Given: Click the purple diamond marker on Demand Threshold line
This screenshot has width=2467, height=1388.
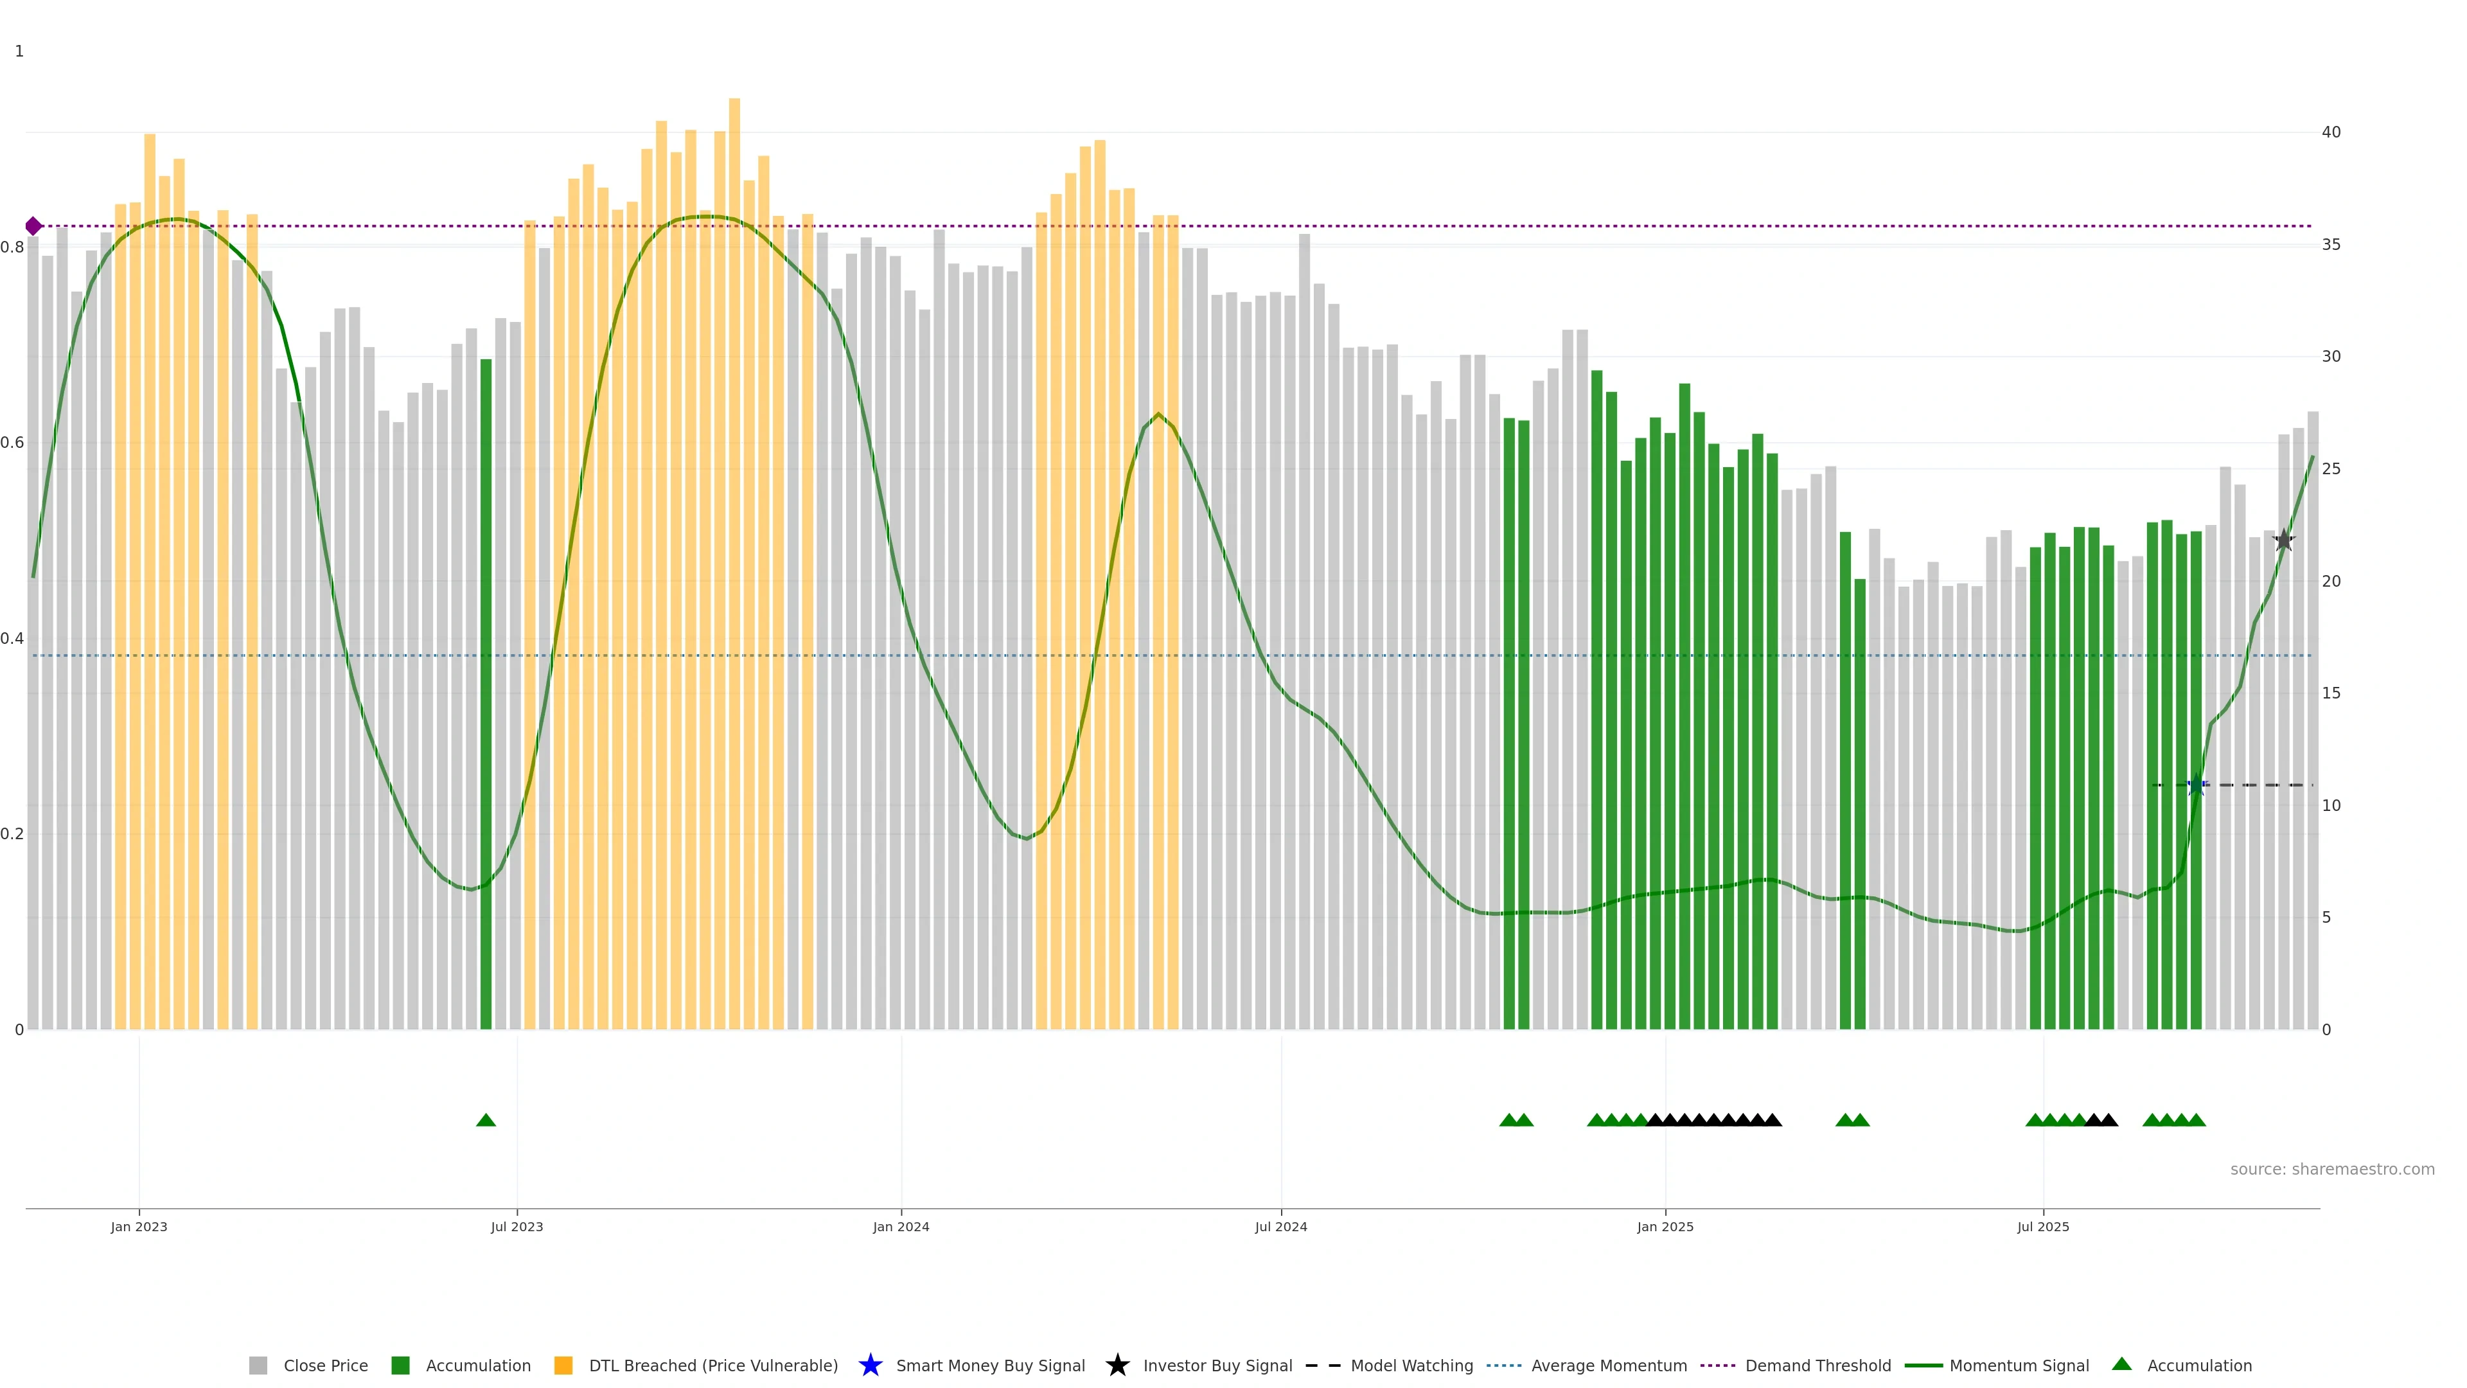Looking at the screenshot, I should click(33, 226).
